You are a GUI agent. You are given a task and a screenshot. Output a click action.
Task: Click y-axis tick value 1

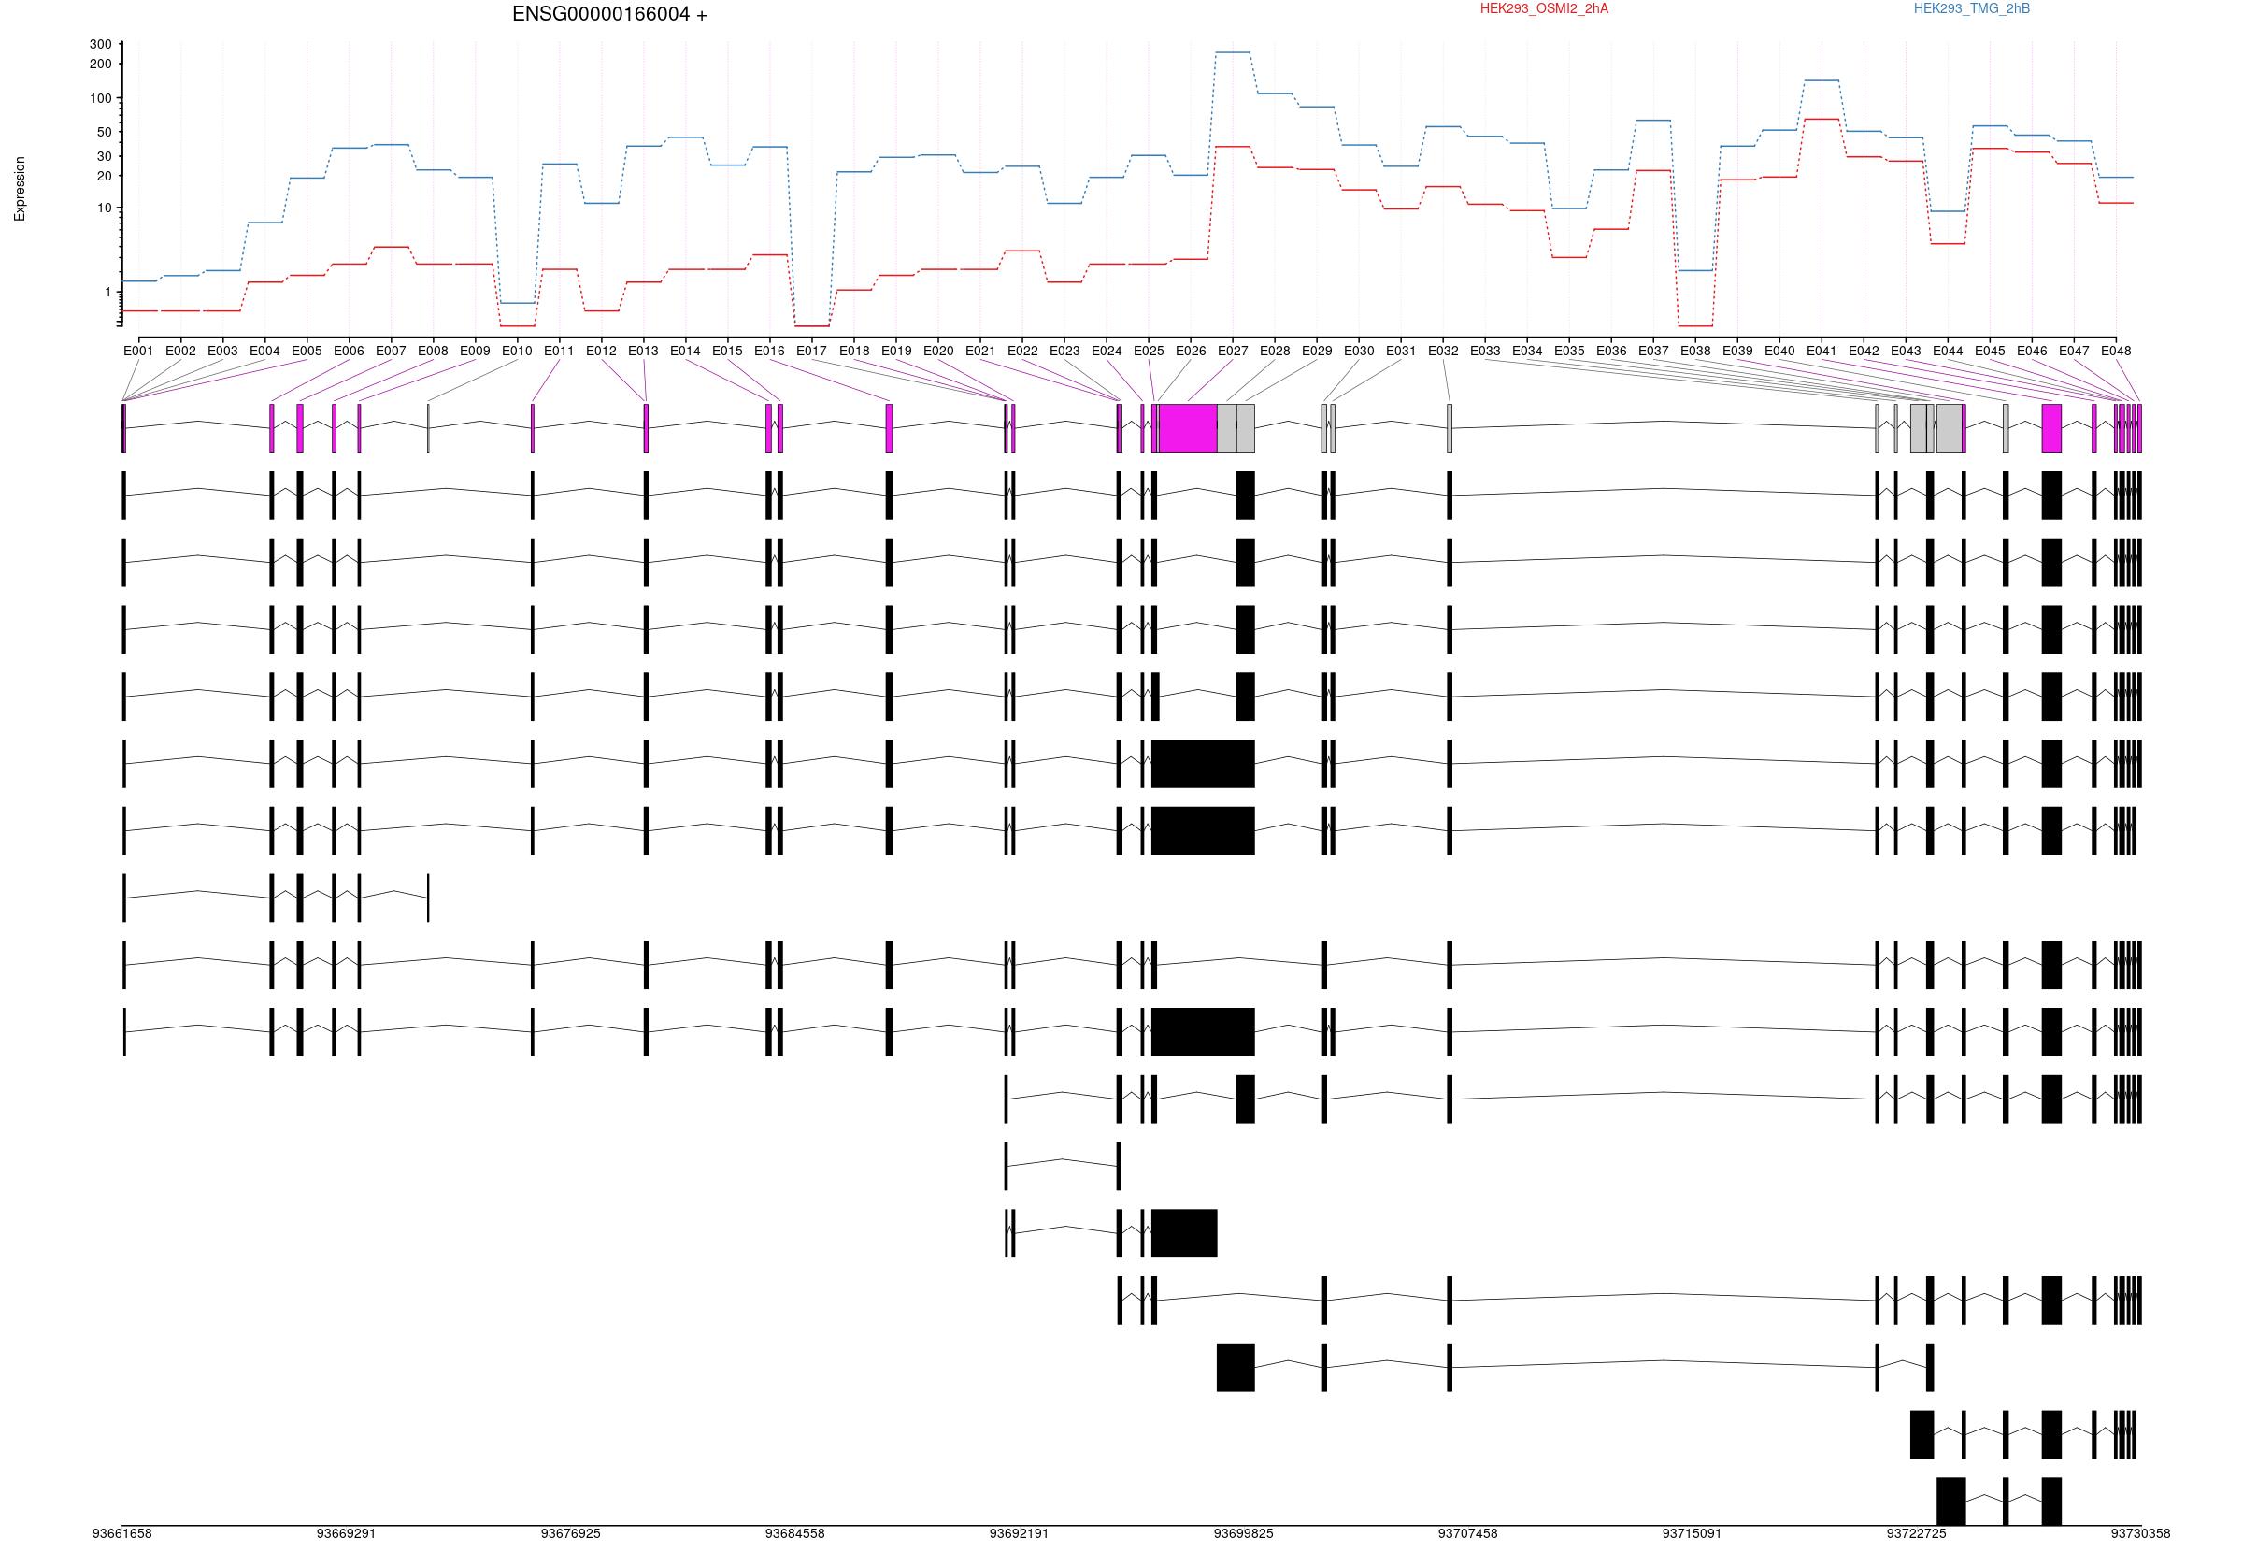107,292
